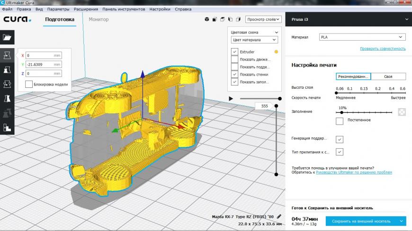The width and height of the screenshot is (412, 231).
Task: Open the Расширения menu
Action: click(x=86, y=9)
